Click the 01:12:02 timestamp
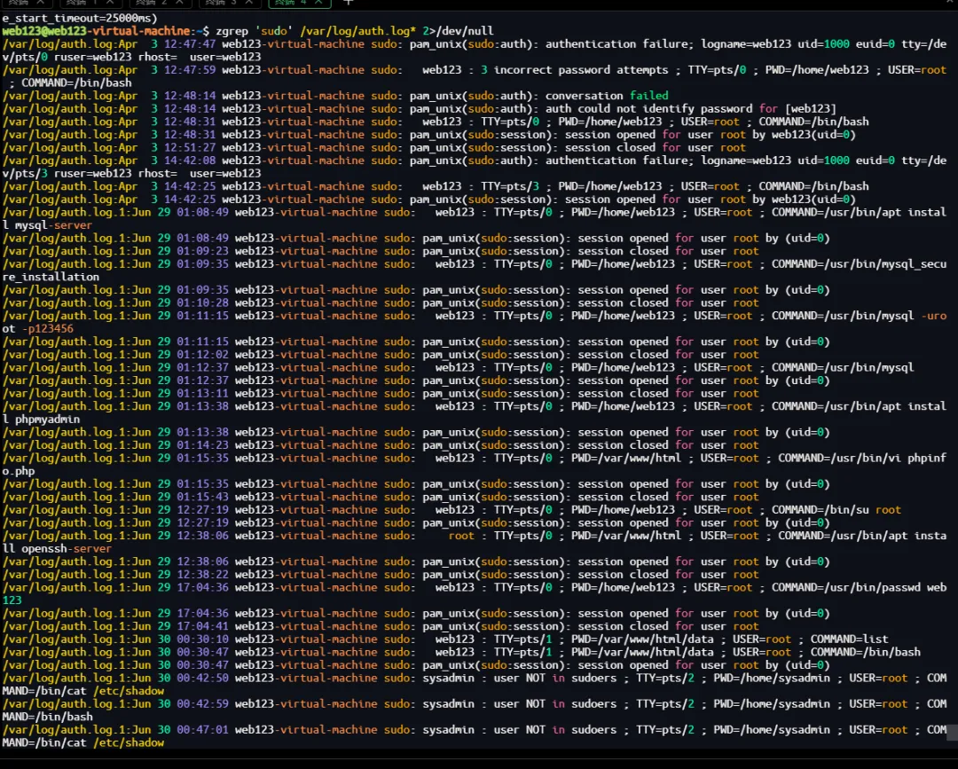This screenshot has height=769, width=958. coord(202,354)
